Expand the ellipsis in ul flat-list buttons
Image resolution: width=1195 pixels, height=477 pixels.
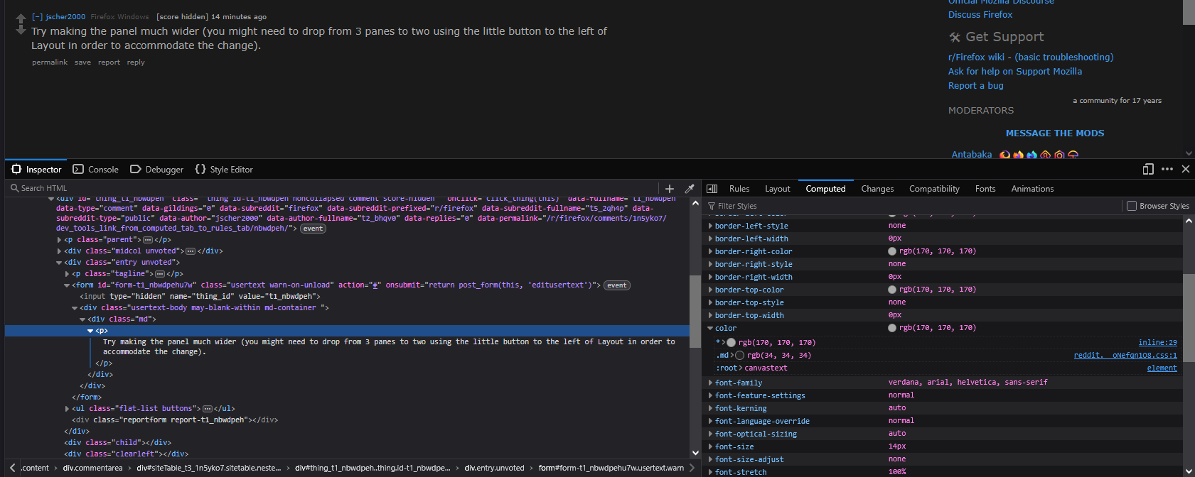208,409
